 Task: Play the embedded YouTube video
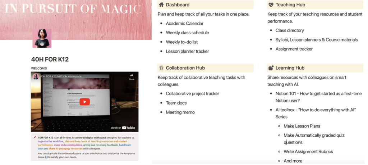point(84,102)
